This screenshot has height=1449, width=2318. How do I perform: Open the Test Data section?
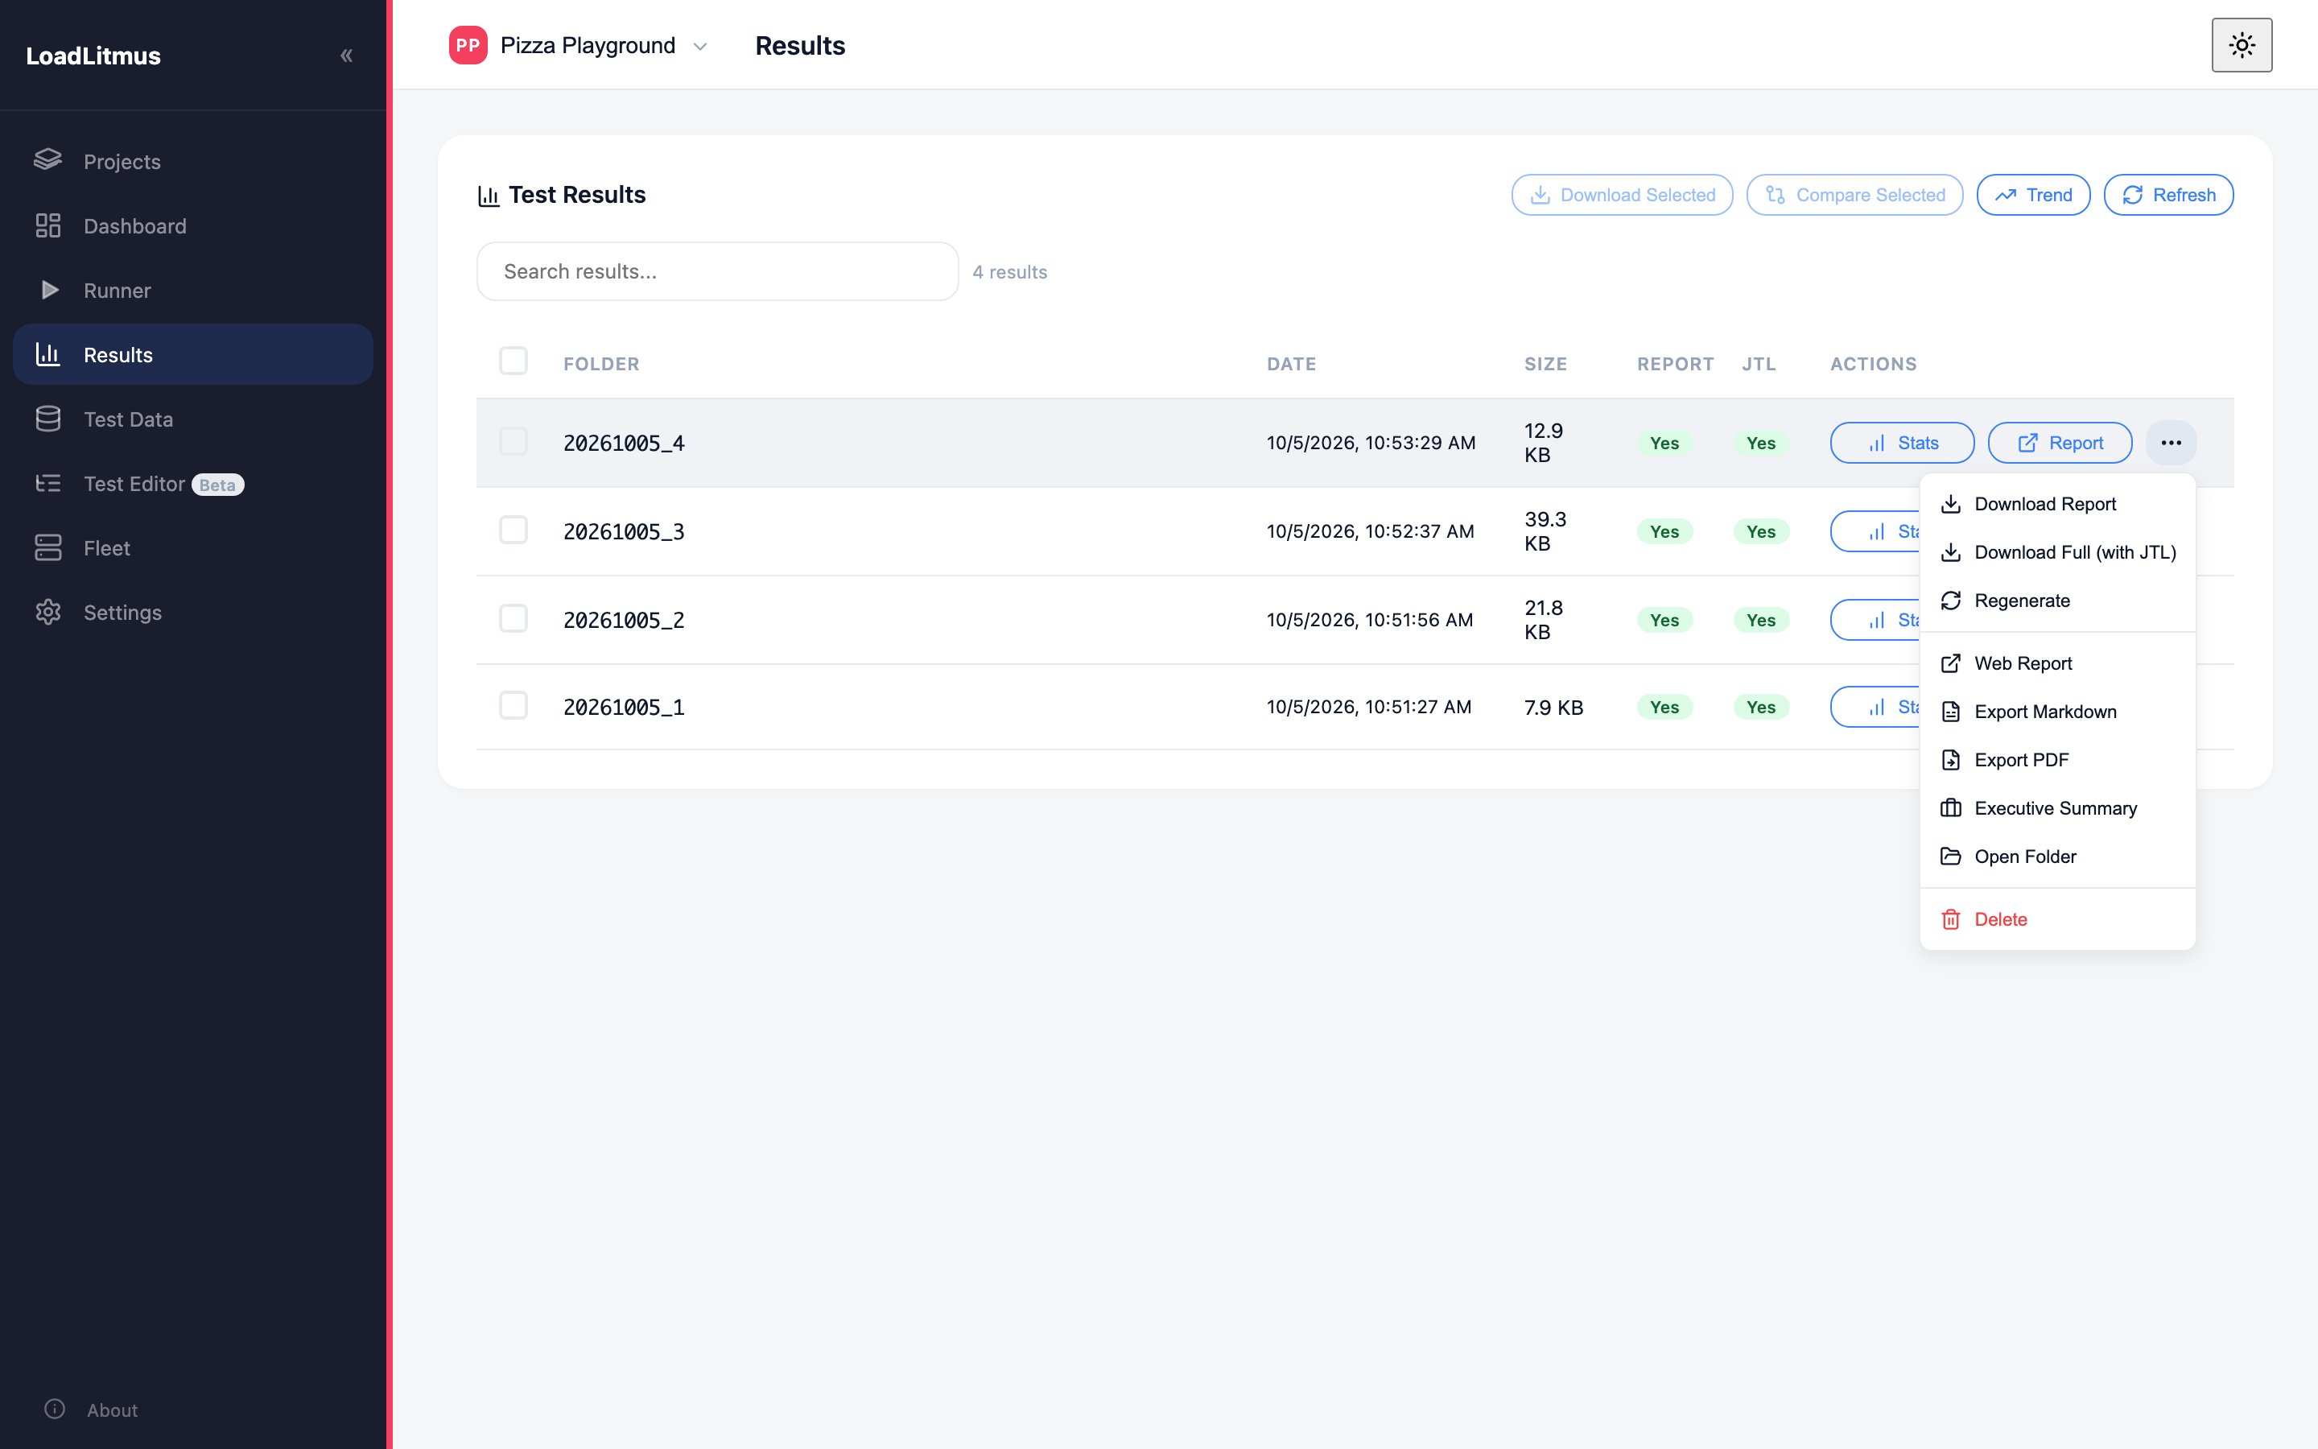coord(192,419)
